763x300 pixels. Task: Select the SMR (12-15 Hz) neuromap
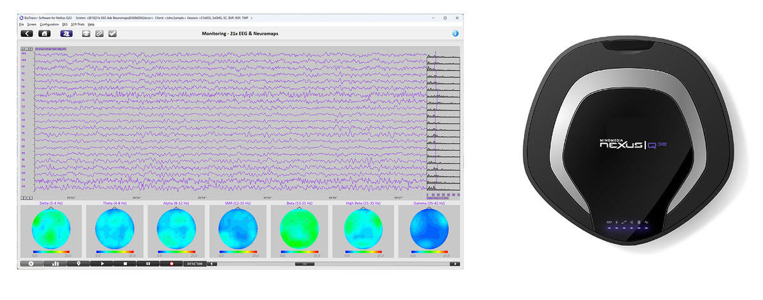click(x=237, y=229)
